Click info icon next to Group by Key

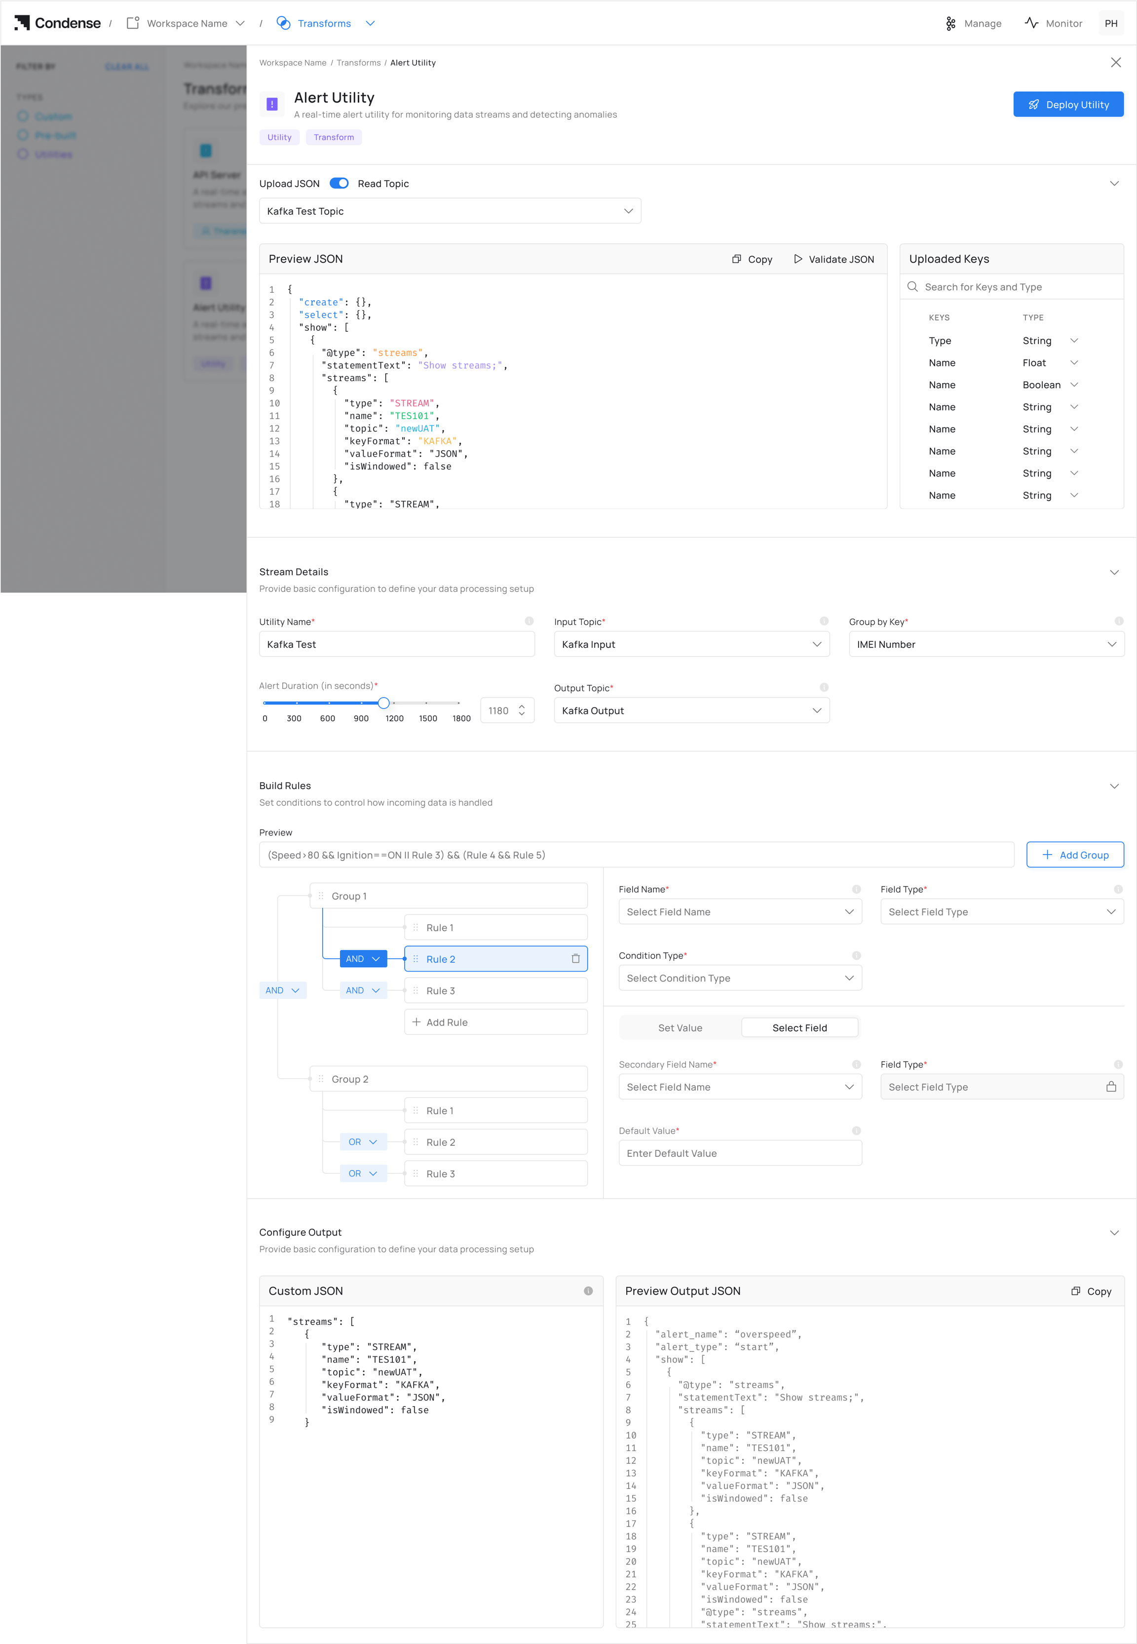coord(1119,622)
